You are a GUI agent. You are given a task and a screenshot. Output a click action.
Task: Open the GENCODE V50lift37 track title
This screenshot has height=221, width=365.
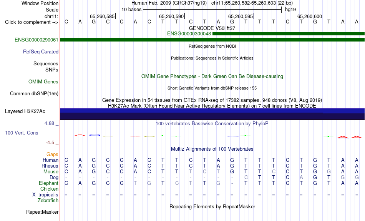pyautogui.click(x=212, y=28)
